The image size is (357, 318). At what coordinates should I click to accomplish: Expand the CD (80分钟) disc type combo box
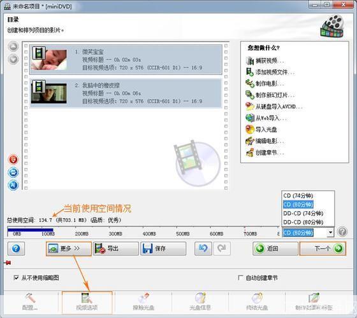[x=330, y=232]
